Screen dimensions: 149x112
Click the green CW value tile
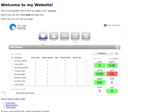(100, 66)
